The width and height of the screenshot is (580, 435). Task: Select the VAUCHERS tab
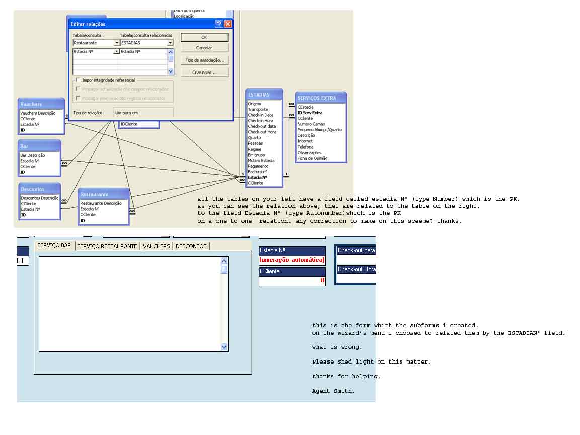(157, 246)
